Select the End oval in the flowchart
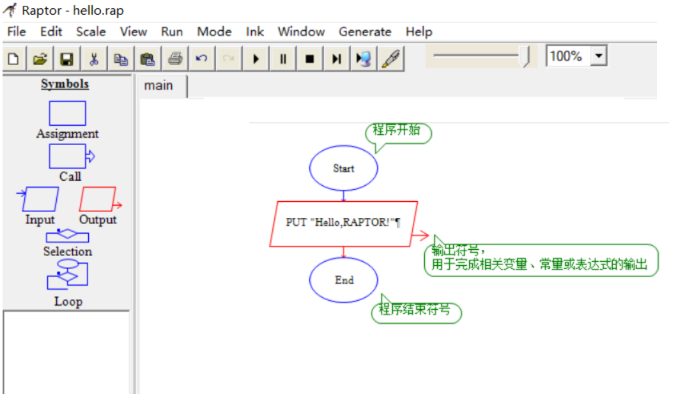This screenshot has height=412, width=678. click(344, 280)
